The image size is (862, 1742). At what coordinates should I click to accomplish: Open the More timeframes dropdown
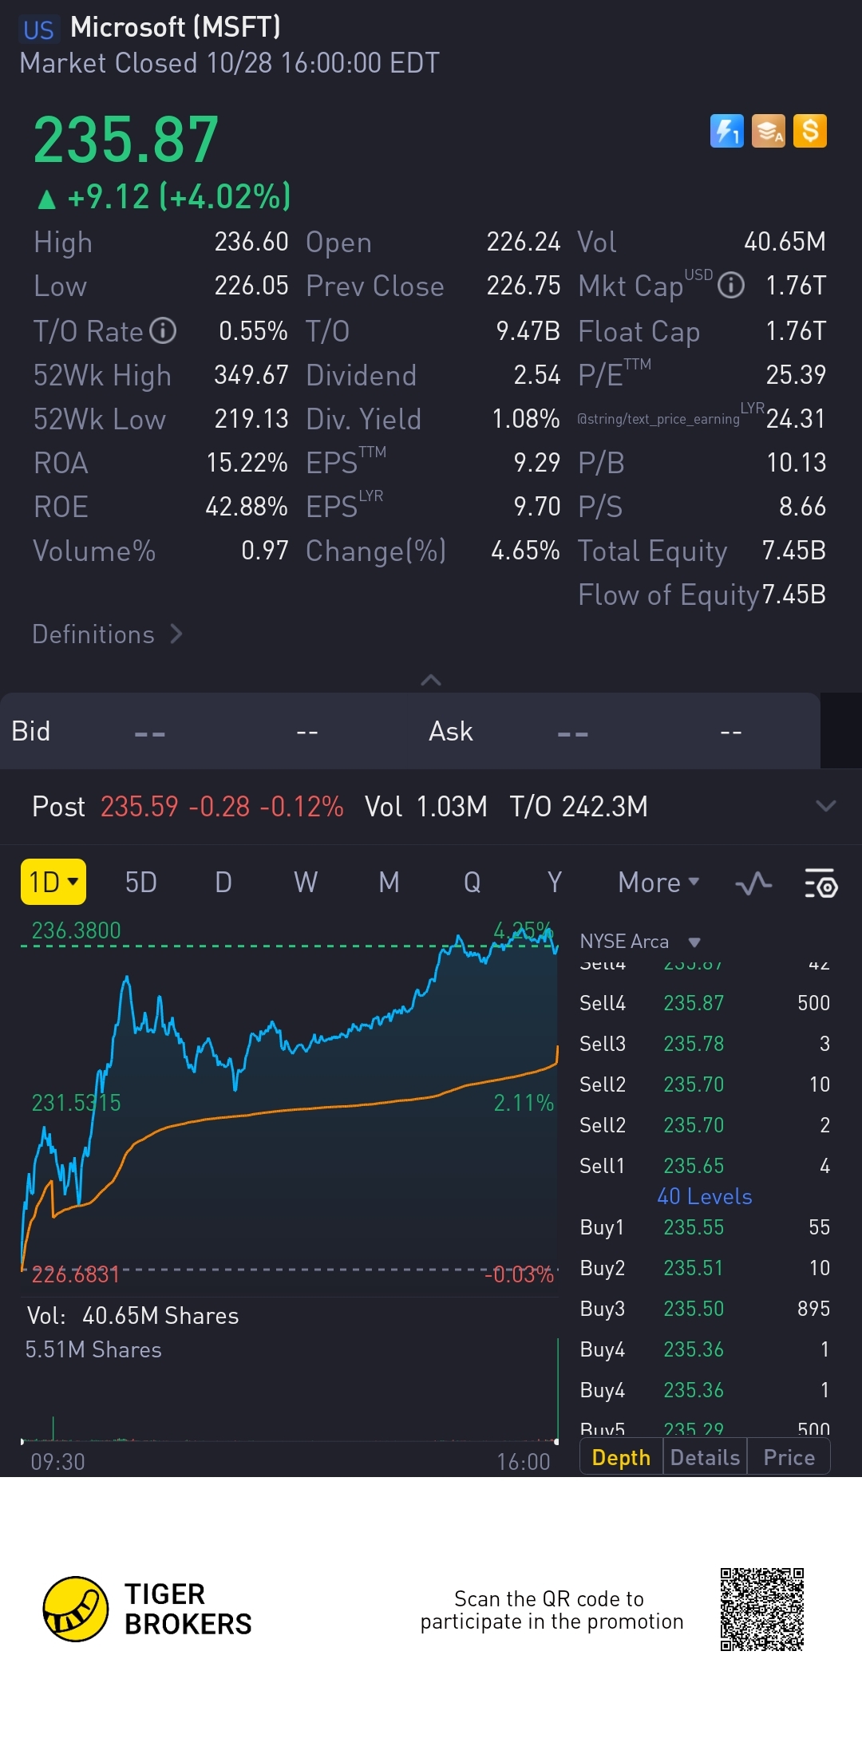coord(658,883)
